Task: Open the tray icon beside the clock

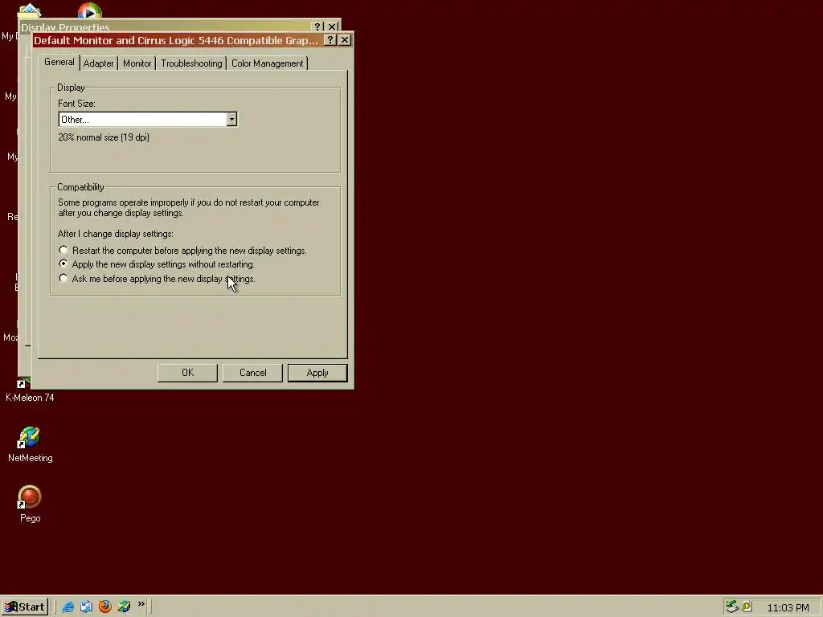Action: [x=747, y=607]
